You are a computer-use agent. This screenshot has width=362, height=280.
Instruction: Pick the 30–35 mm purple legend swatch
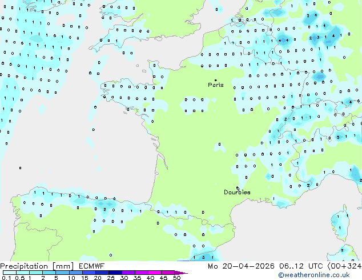point(128,273)
